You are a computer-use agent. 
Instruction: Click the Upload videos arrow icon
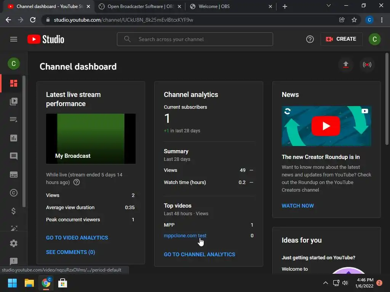point(346,65)
